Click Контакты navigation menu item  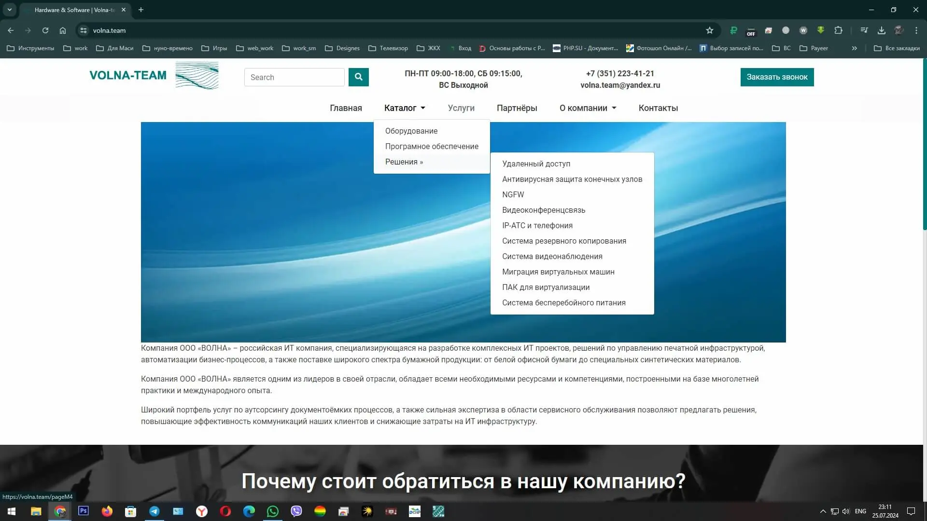(659, 108)
